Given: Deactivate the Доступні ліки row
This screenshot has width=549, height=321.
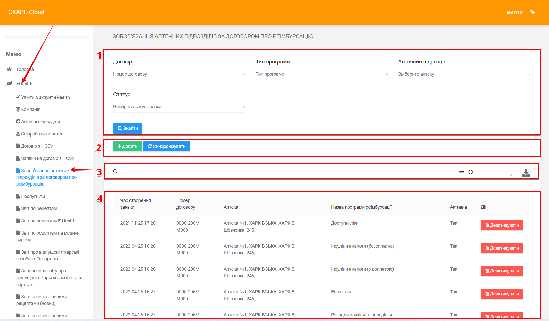Looking at the screenshot, I should click(502, 225).
